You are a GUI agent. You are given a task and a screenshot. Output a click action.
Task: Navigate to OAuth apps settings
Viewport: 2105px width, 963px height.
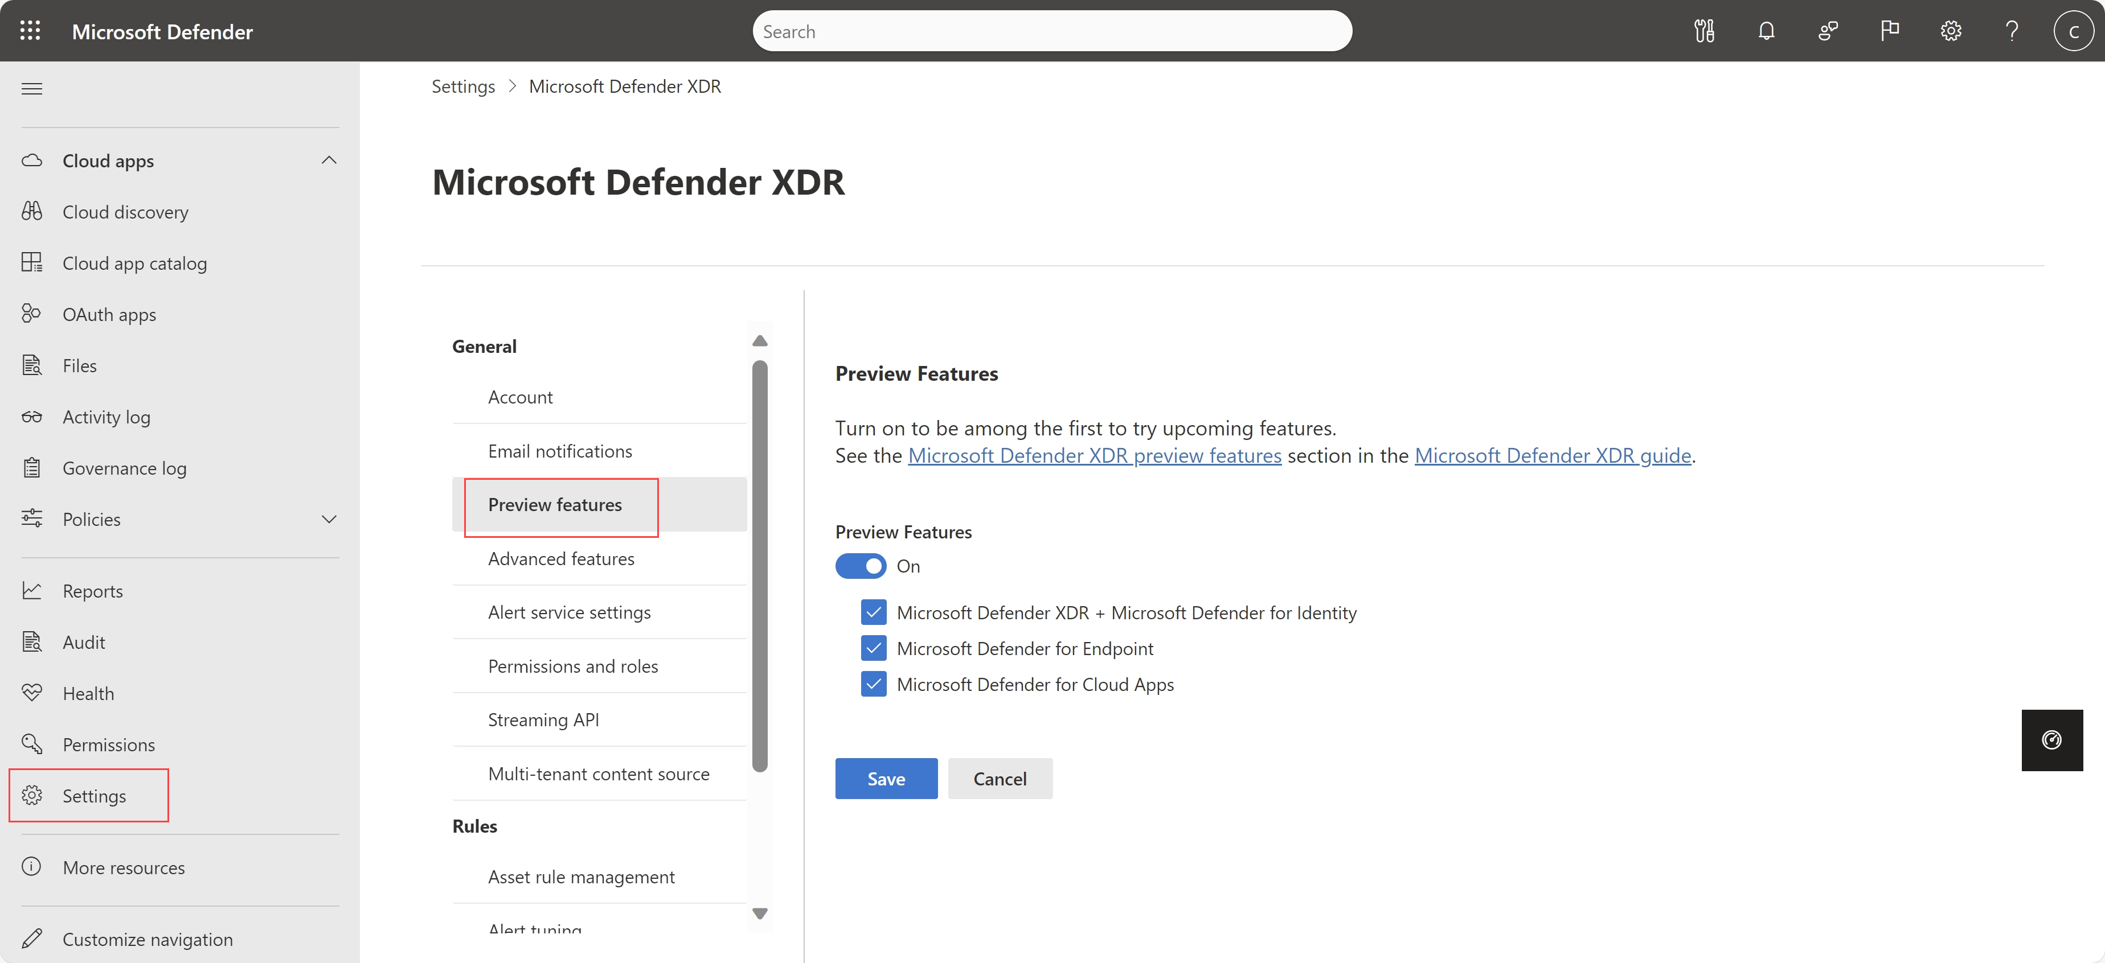coord(109,314)
